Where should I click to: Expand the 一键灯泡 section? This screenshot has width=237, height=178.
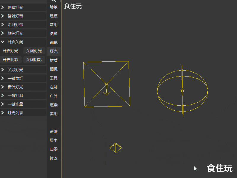click(23, 96)
